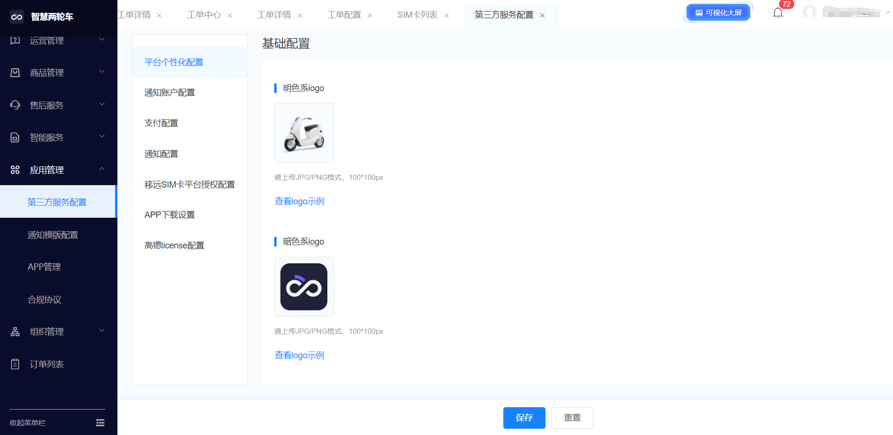Close the 工单配置 tab
Viewport: 893px width, 435px height.
click(x=370, y=16)
